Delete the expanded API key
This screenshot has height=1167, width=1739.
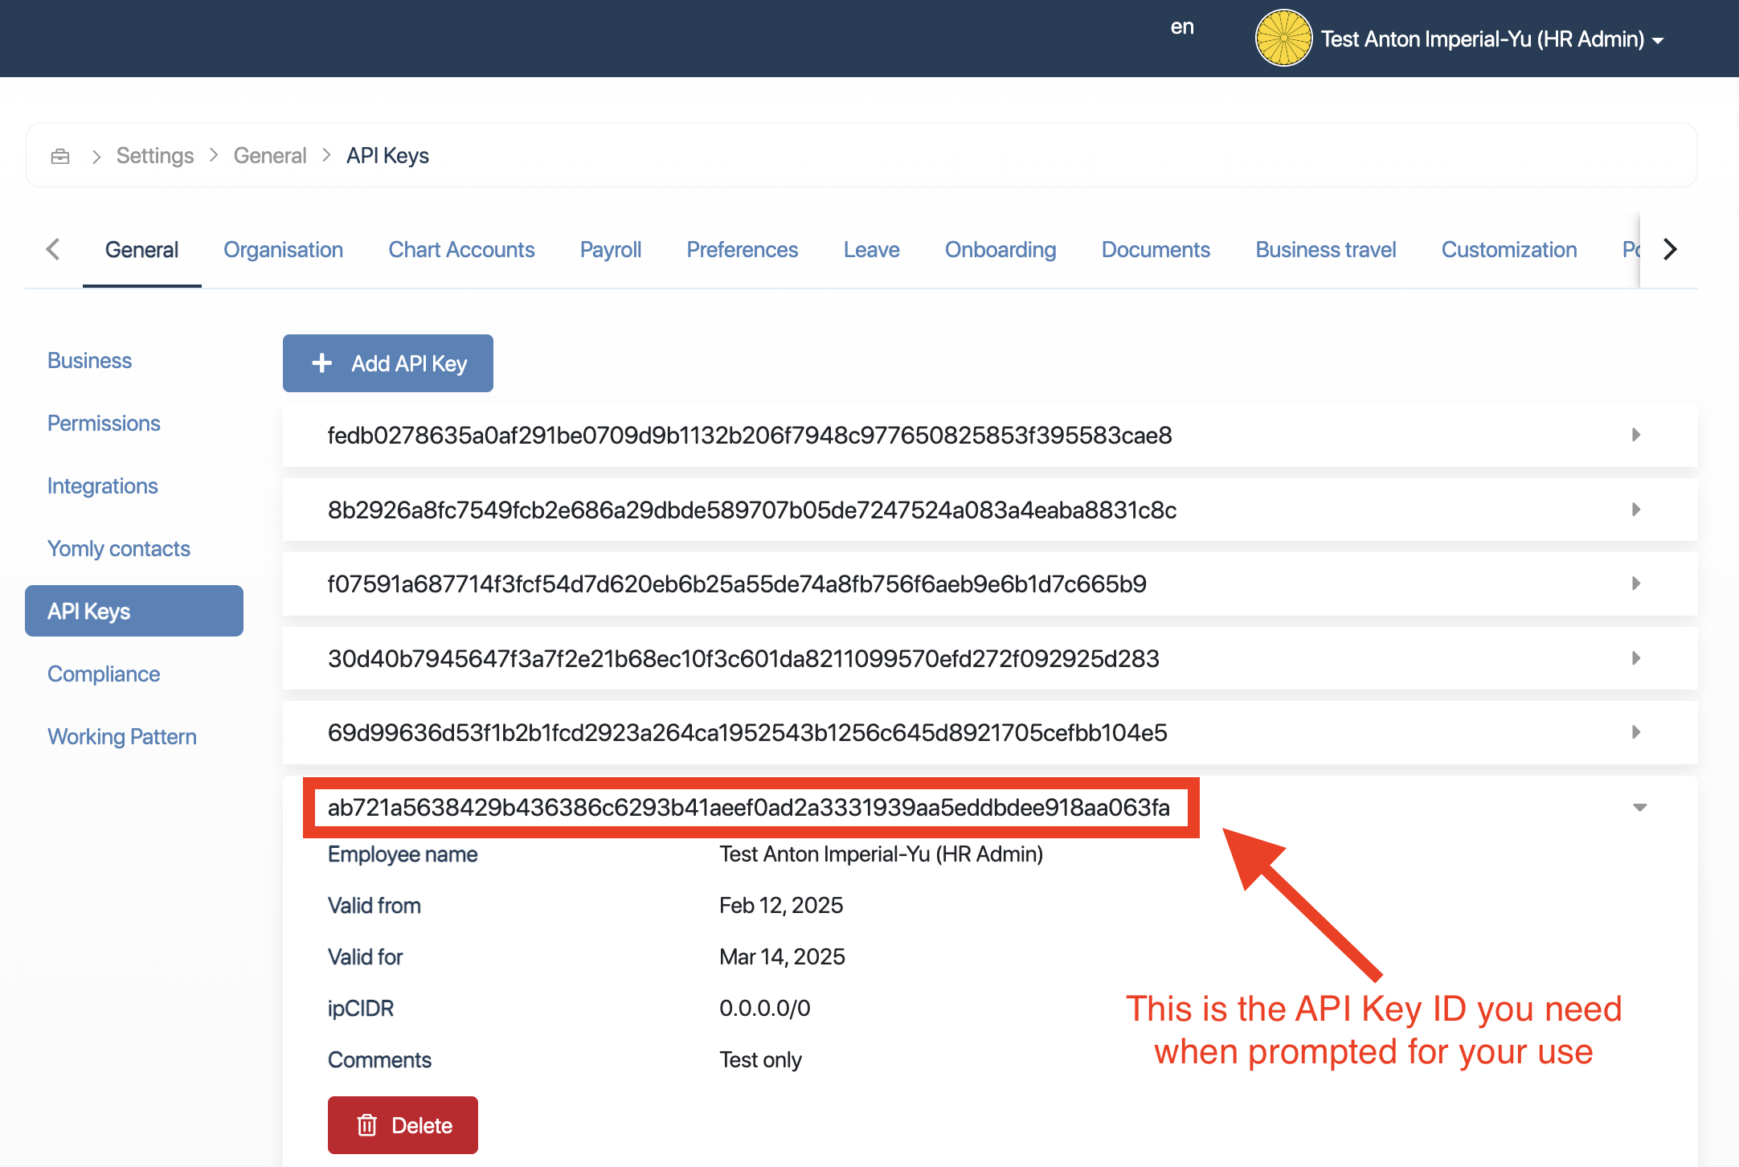click(x=403, y=1125)
